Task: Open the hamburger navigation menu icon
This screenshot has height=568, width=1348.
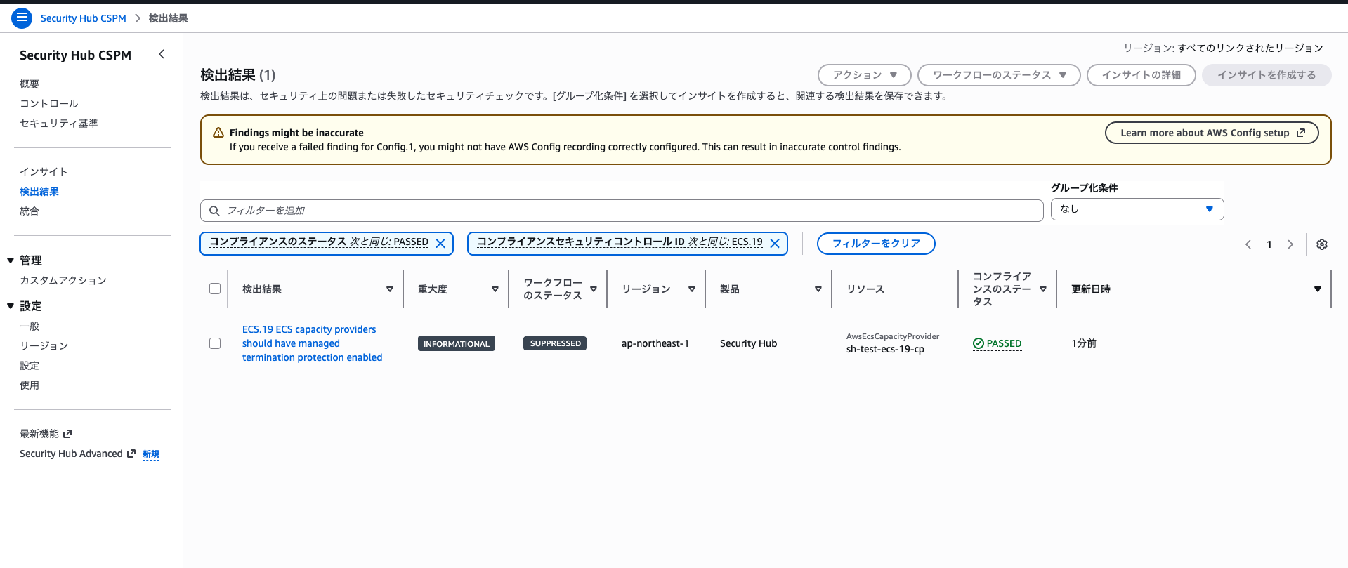Action: click(22, 18)
